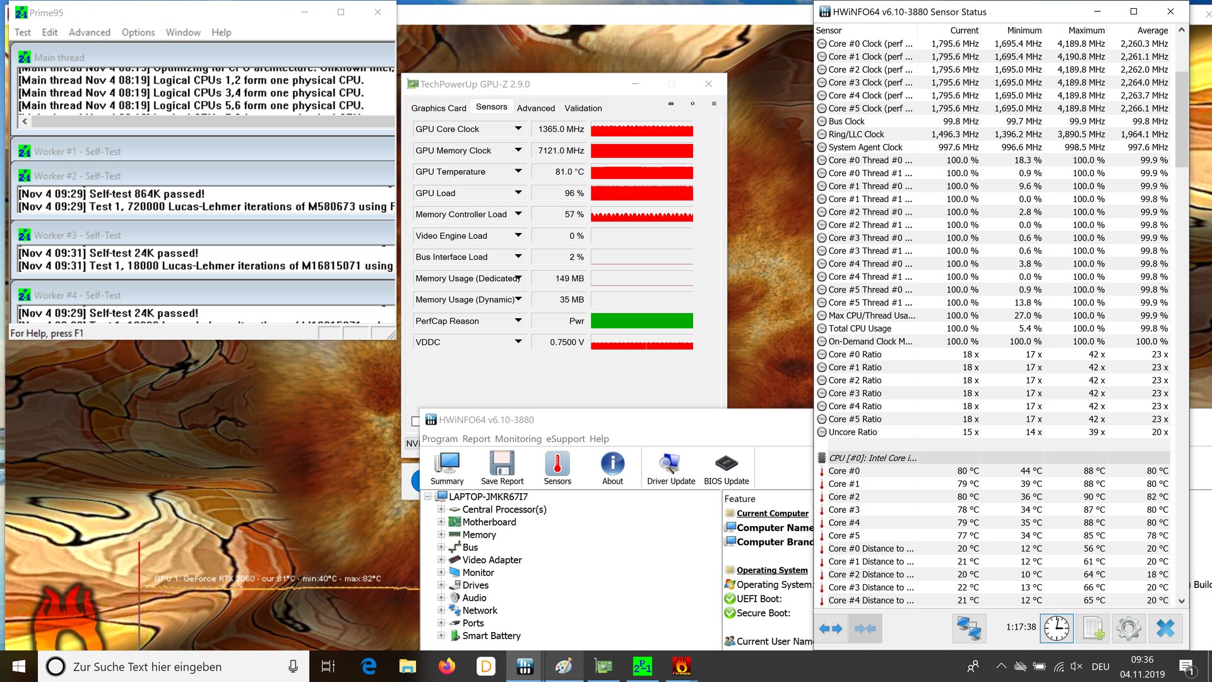Open the PerfCap Reason dropdown arrow
Image resolution: width=1212 pixels, height=682 pixels.
click(x=518, y=321)
